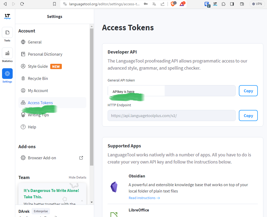267x217 pixels.
Task: Click the Help question mark icon
Action: coord(23,127)
